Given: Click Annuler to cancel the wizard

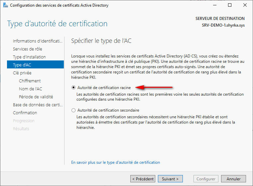Looking at the screenshot, I should (233, 179).
